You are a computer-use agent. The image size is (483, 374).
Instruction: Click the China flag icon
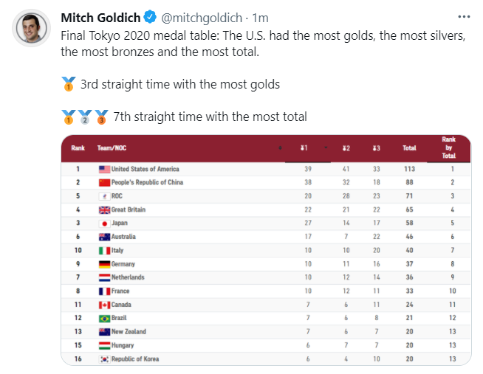point(104,183)
